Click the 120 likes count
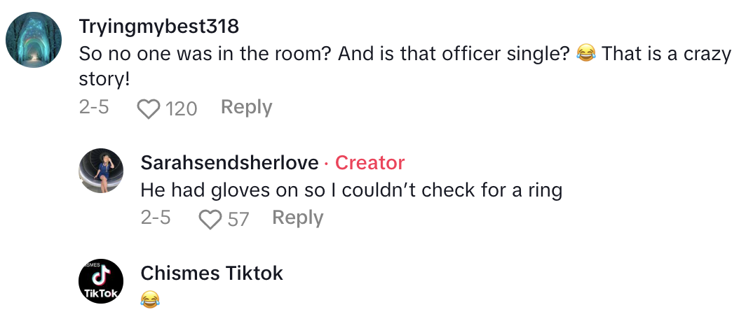This screenshot has height=319, width=753. pyautogui.click(x=182, y=108)
